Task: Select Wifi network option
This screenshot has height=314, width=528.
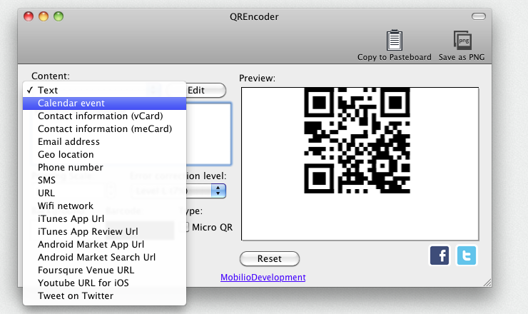Action: point(104,206)
